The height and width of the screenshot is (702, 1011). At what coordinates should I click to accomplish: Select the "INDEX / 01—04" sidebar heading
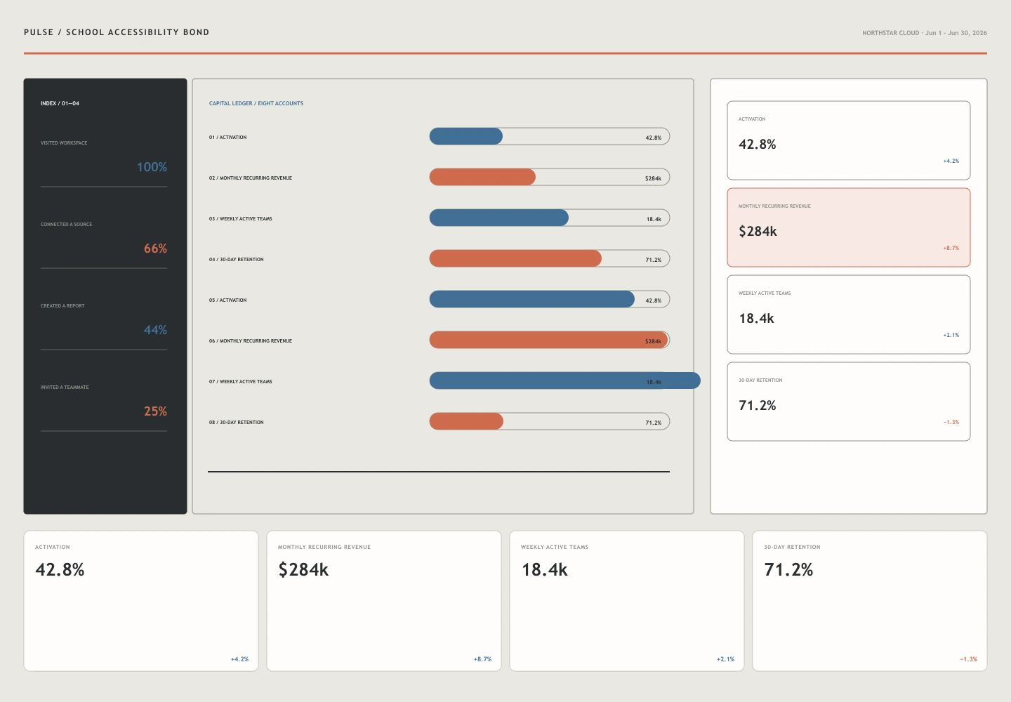coord(60,103)
